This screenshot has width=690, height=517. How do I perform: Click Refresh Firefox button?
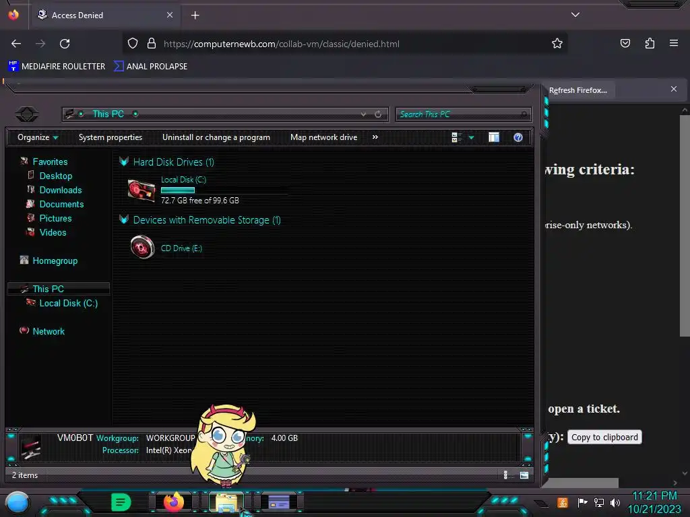(x=577, y=90)
